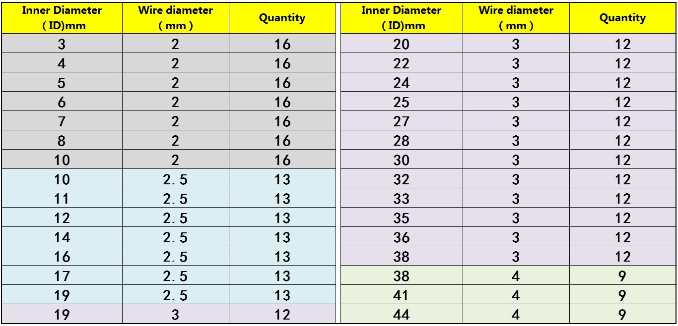
Task: Click the inner diameter 3 cell
Action: point(62,44)
